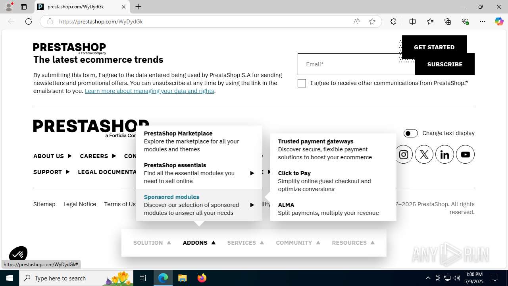Expand the LEGAL DOCUMENTATION footer section
The height and width of the screenshot is (286, 508).
[x=107, y=172]
